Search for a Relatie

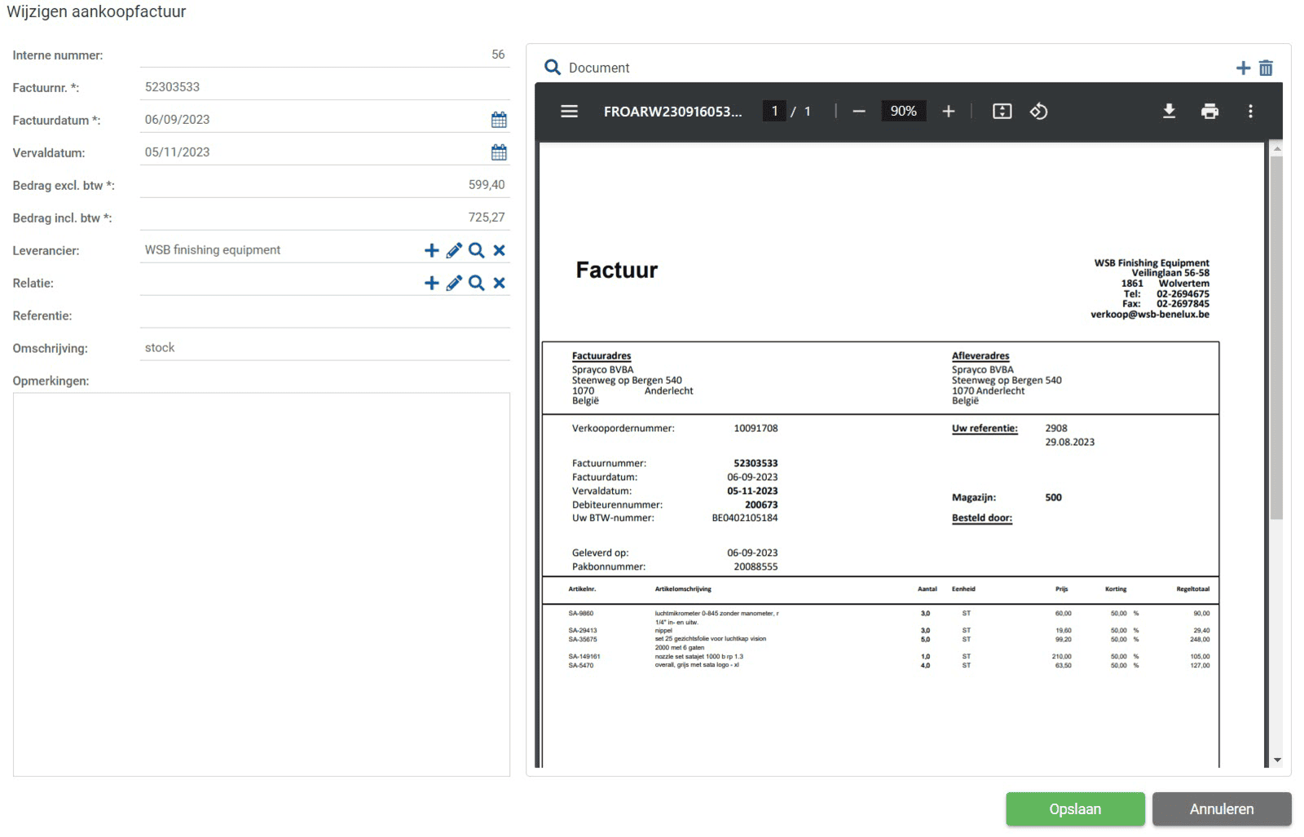pyautogui.click(x=477, y=283)
